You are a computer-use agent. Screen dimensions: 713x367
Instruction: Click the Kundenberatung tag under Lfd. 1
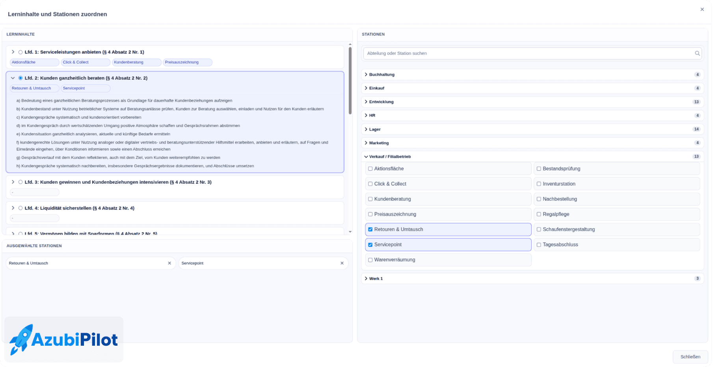[137, 62]
